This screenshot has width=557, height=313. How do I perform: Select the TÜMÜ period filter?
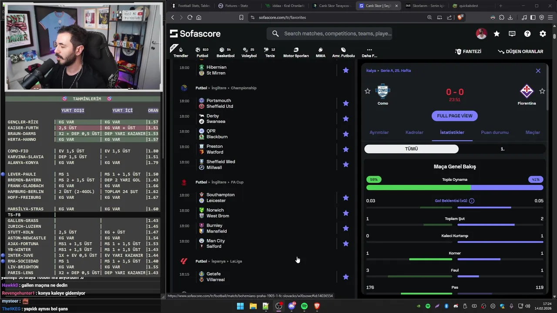coord(411,149)
